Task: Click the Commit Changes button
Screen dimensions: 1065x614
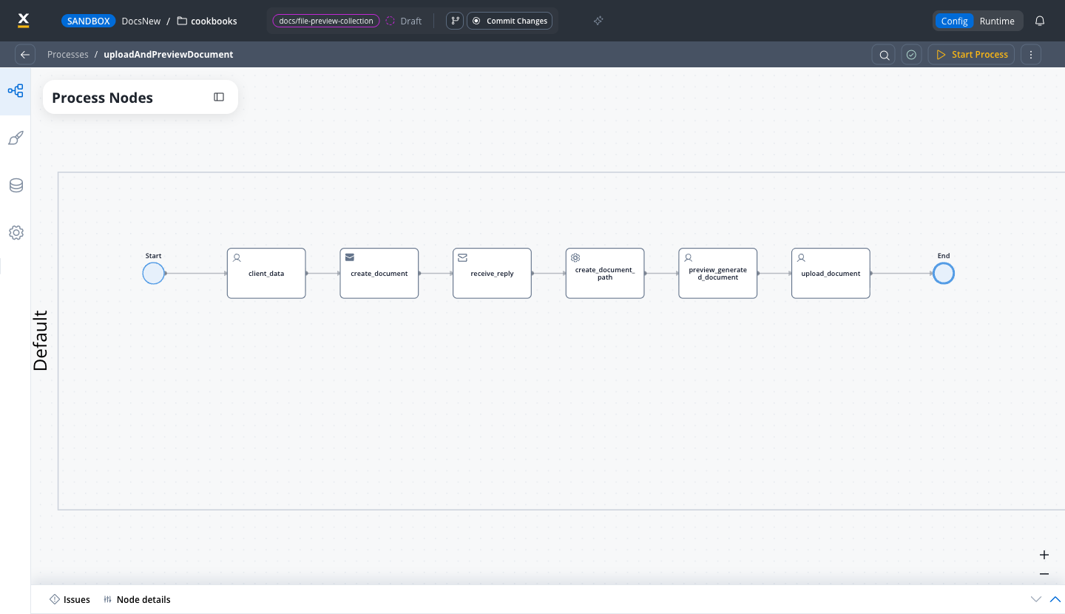Action: pos(510,21)
